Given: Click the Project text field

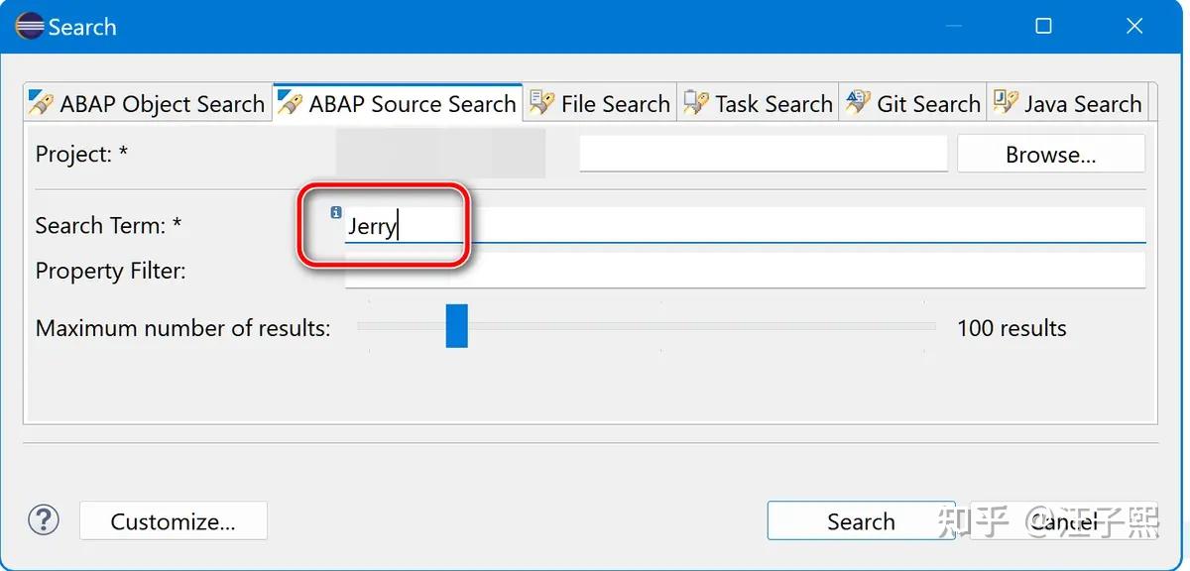Looking at the screenshot, I should click(x=764, y=154).
